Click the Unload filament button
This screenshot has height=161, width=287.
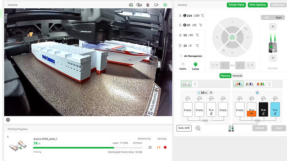click(260, 128)
